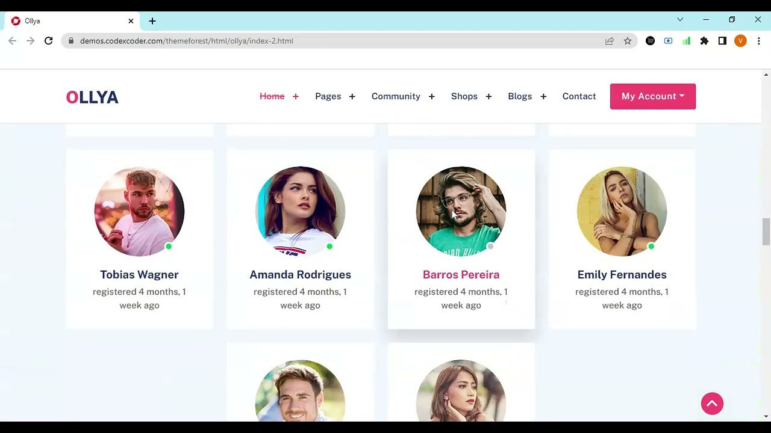Click Amanda Rodrigues' registered time text

pos(300,298)
